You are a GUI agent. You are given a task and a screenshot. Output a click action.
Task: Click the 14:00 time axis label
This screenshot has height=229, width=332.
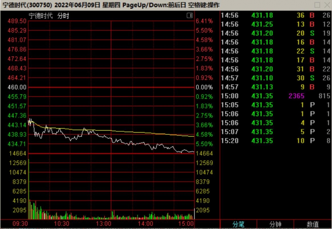pos(145,224)
